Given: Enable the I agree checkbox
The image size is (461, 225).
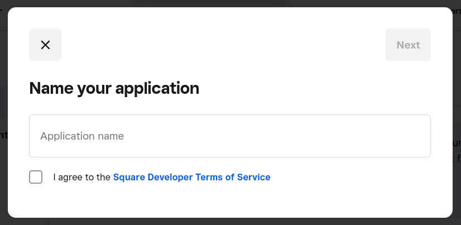Looking at the screenshot, I should click(x=36, y=177).
